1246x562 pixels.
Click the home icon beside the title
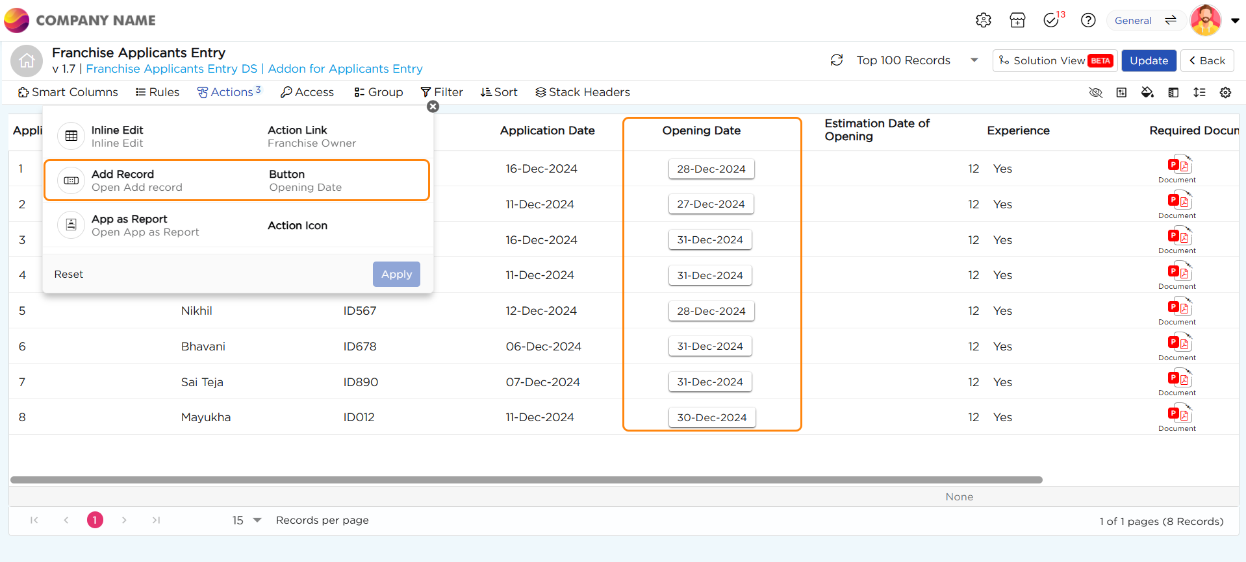pos(27,61)
